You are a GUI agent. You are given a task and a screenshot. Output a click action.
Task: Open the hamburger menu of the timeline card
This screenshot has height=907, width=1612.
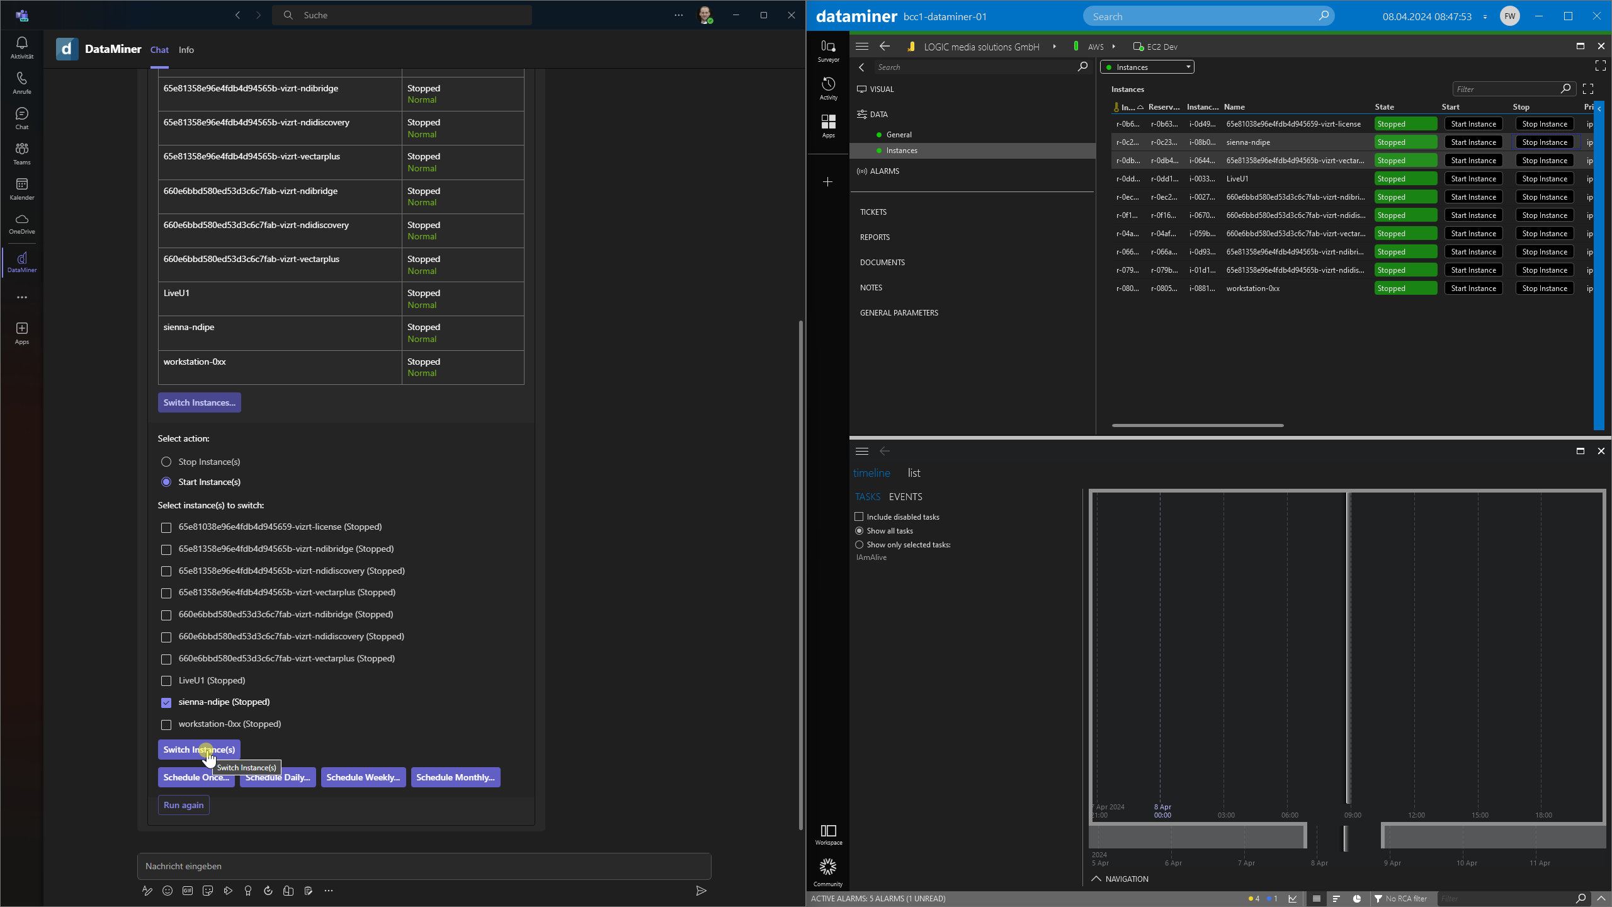(862, 451)
